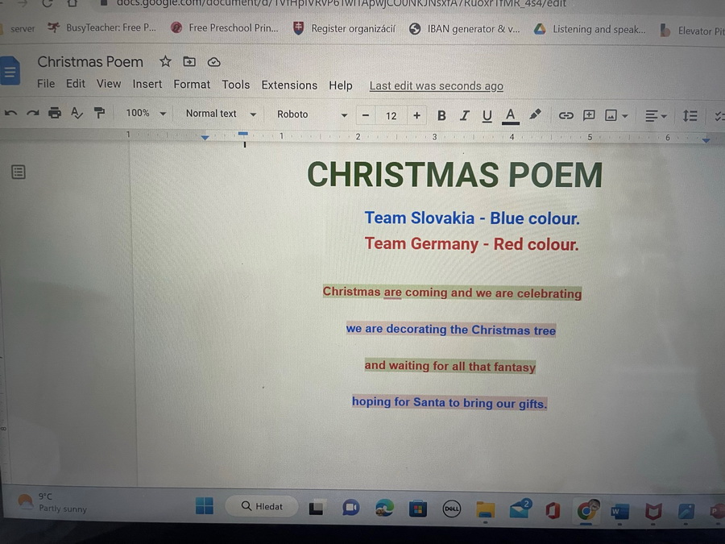
Task: Click the print icon in toolbar
Action: click(x=55, y=114)
